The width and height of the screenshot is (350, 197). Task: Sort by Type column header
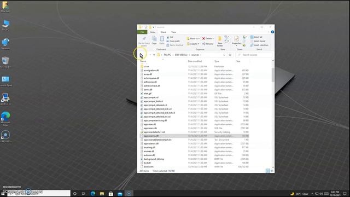pos(217,61)
